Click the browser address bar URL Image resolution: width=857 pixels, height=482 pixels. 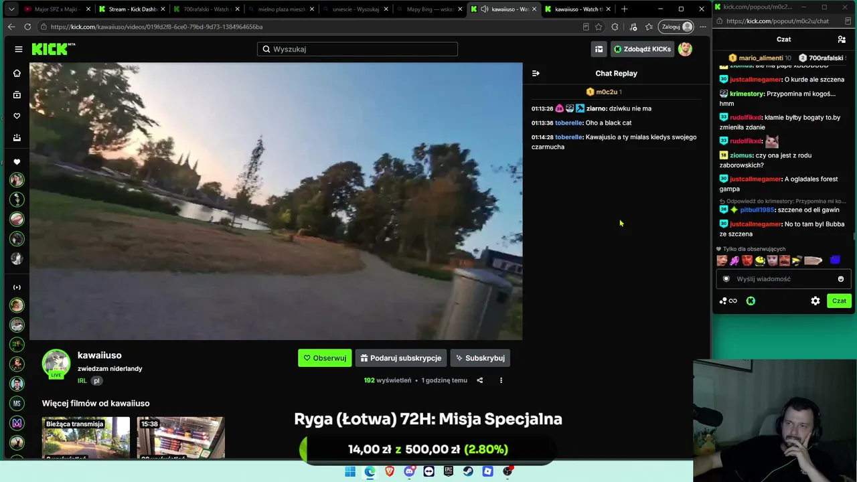[156, 27]
